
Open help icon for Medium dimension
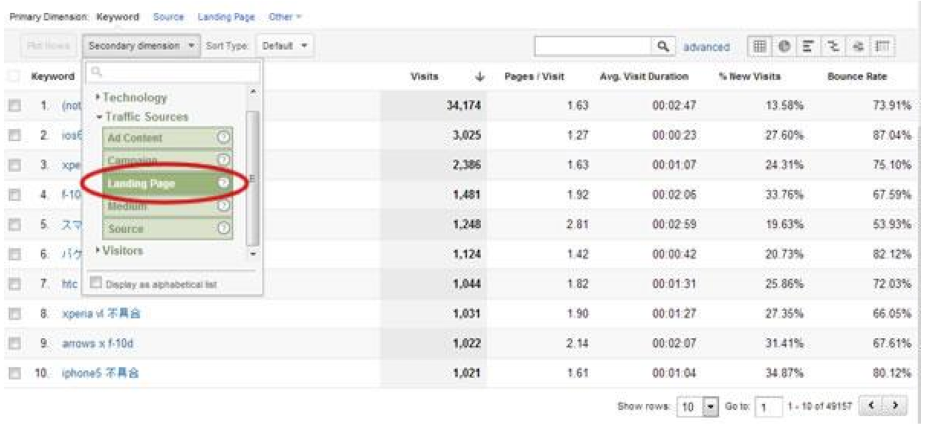click(223, 206)
